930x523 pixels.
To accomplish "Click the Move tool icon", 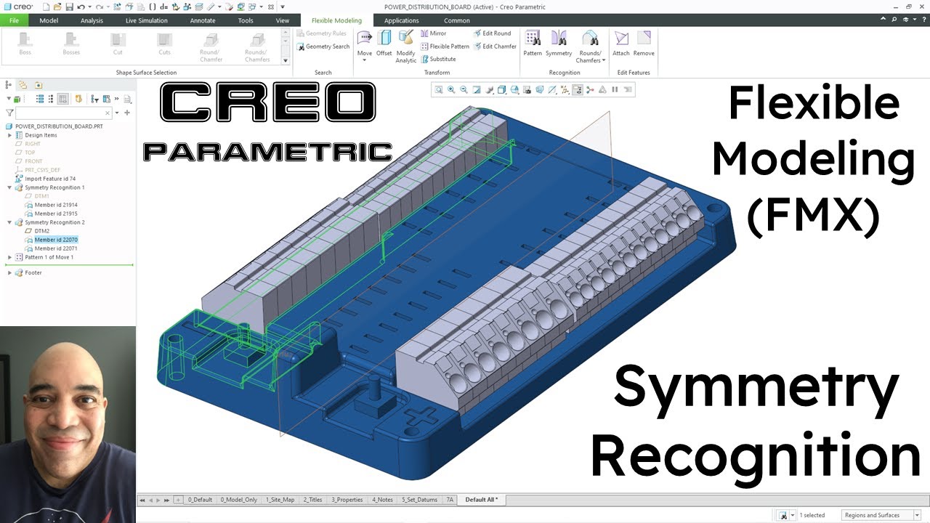I will tap(365, 38).
